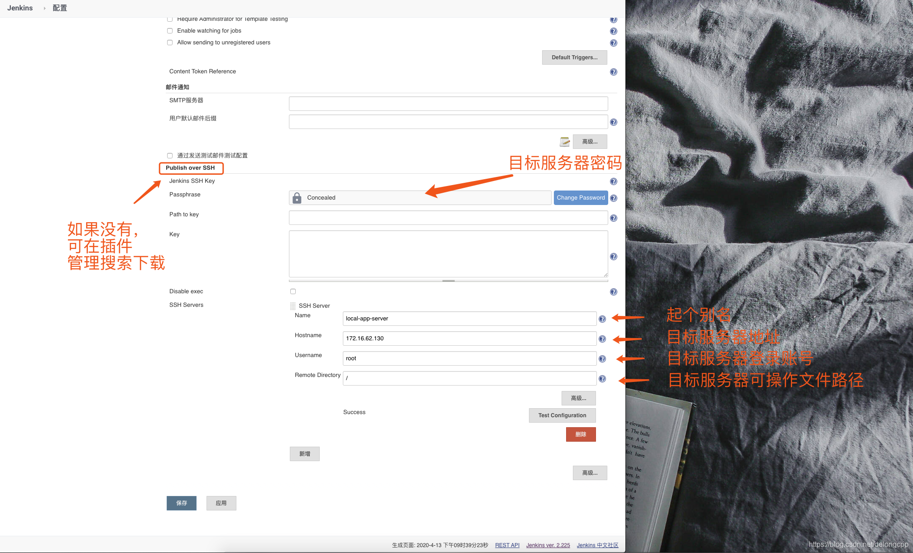913x553 pixels.
Task: Check Allow sending to unregistered users
Action: (170, 43)
